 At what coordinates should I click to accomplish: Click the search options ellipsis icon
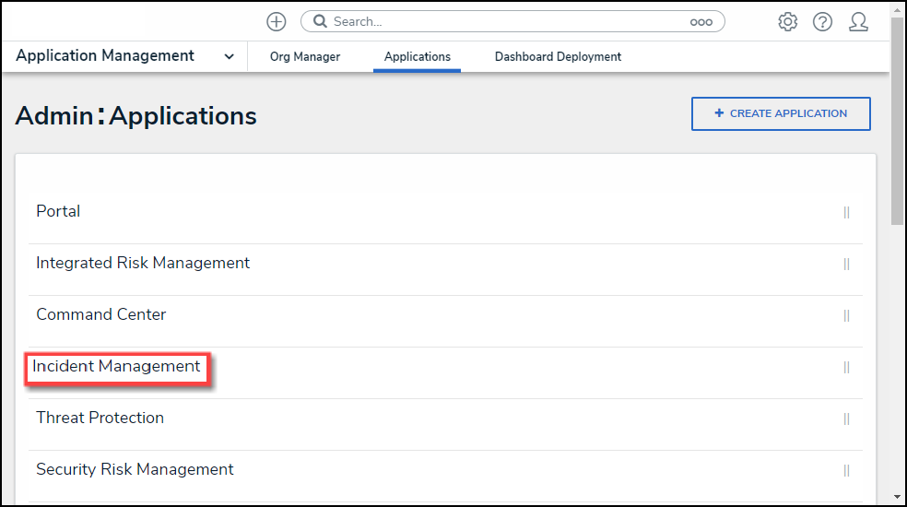701,21
